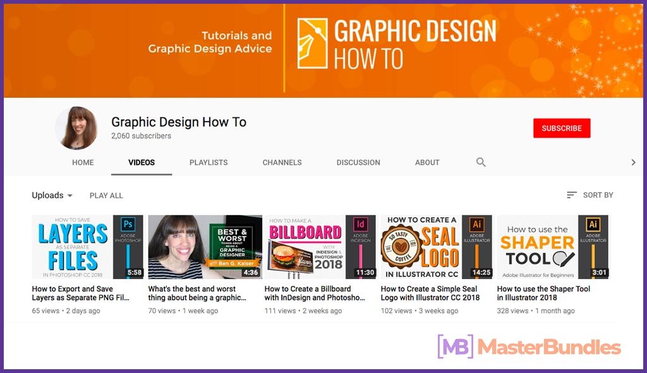Viewport: 647px width, 373px height.
Task: Click title 'How to Create a Simple Seal Logo'
Action: coord(430,293)
